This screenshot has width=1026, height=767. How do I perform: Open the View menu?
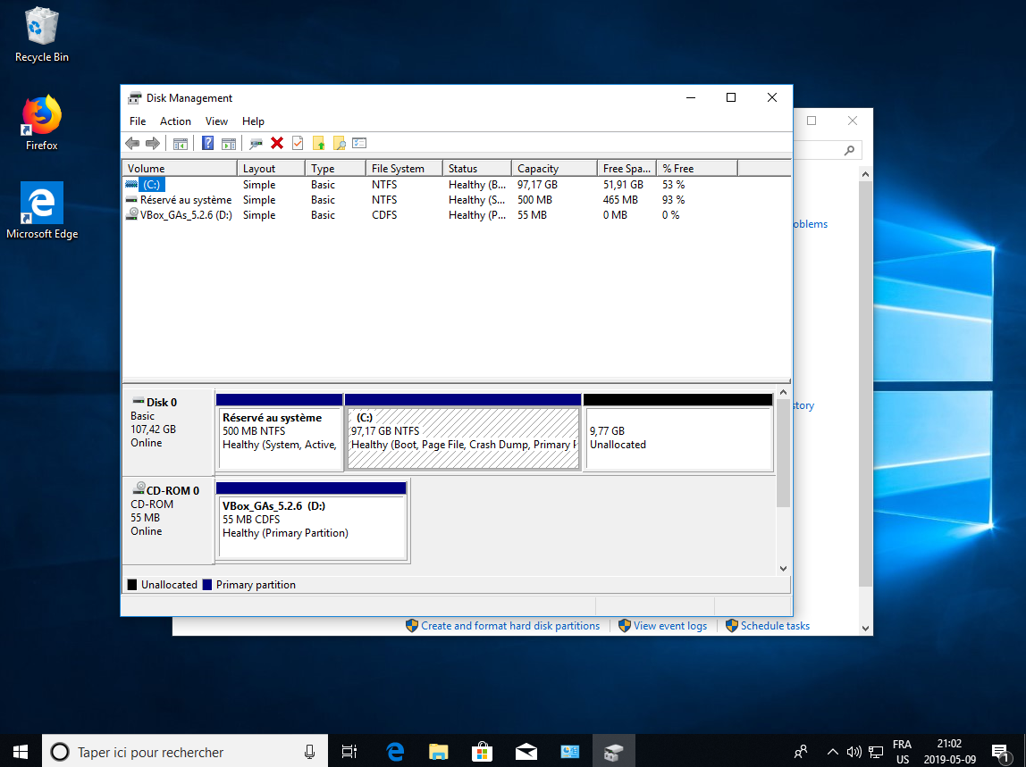pos(216,121)
